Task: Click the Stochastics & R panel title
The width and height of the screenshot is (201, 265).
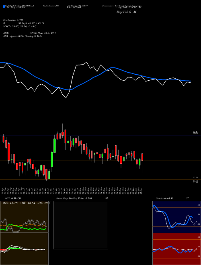Action: click(164, 198)
